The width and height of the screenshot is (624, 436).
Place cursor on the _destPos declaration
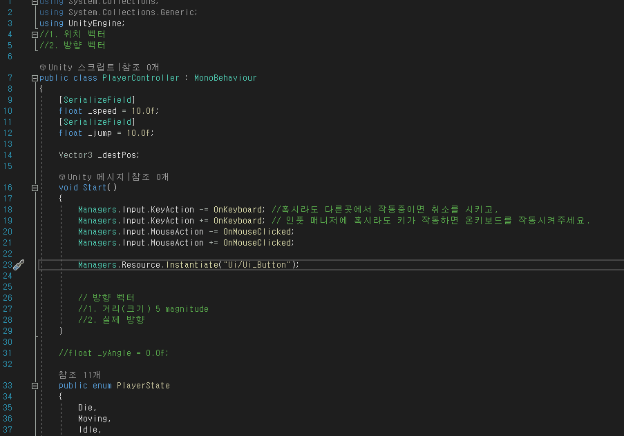tap(118, 155)
